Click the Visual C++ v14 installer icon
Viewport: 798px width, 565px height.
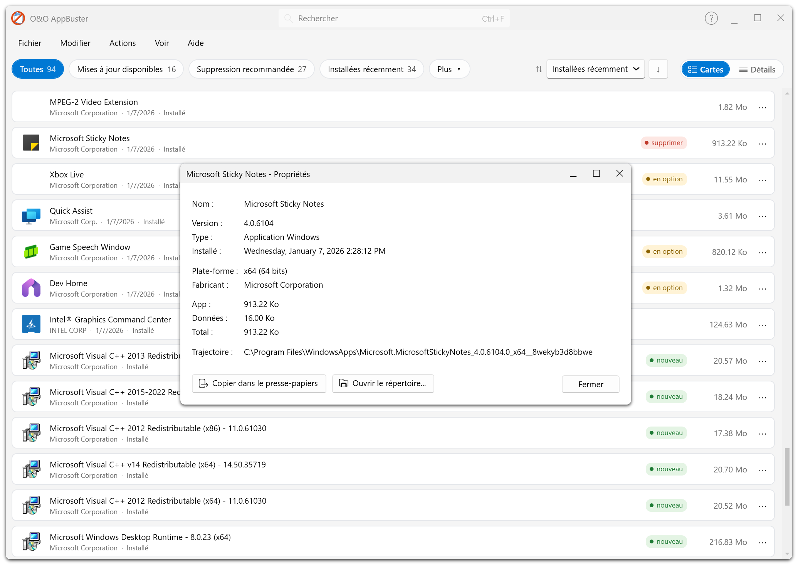point(31,469)
